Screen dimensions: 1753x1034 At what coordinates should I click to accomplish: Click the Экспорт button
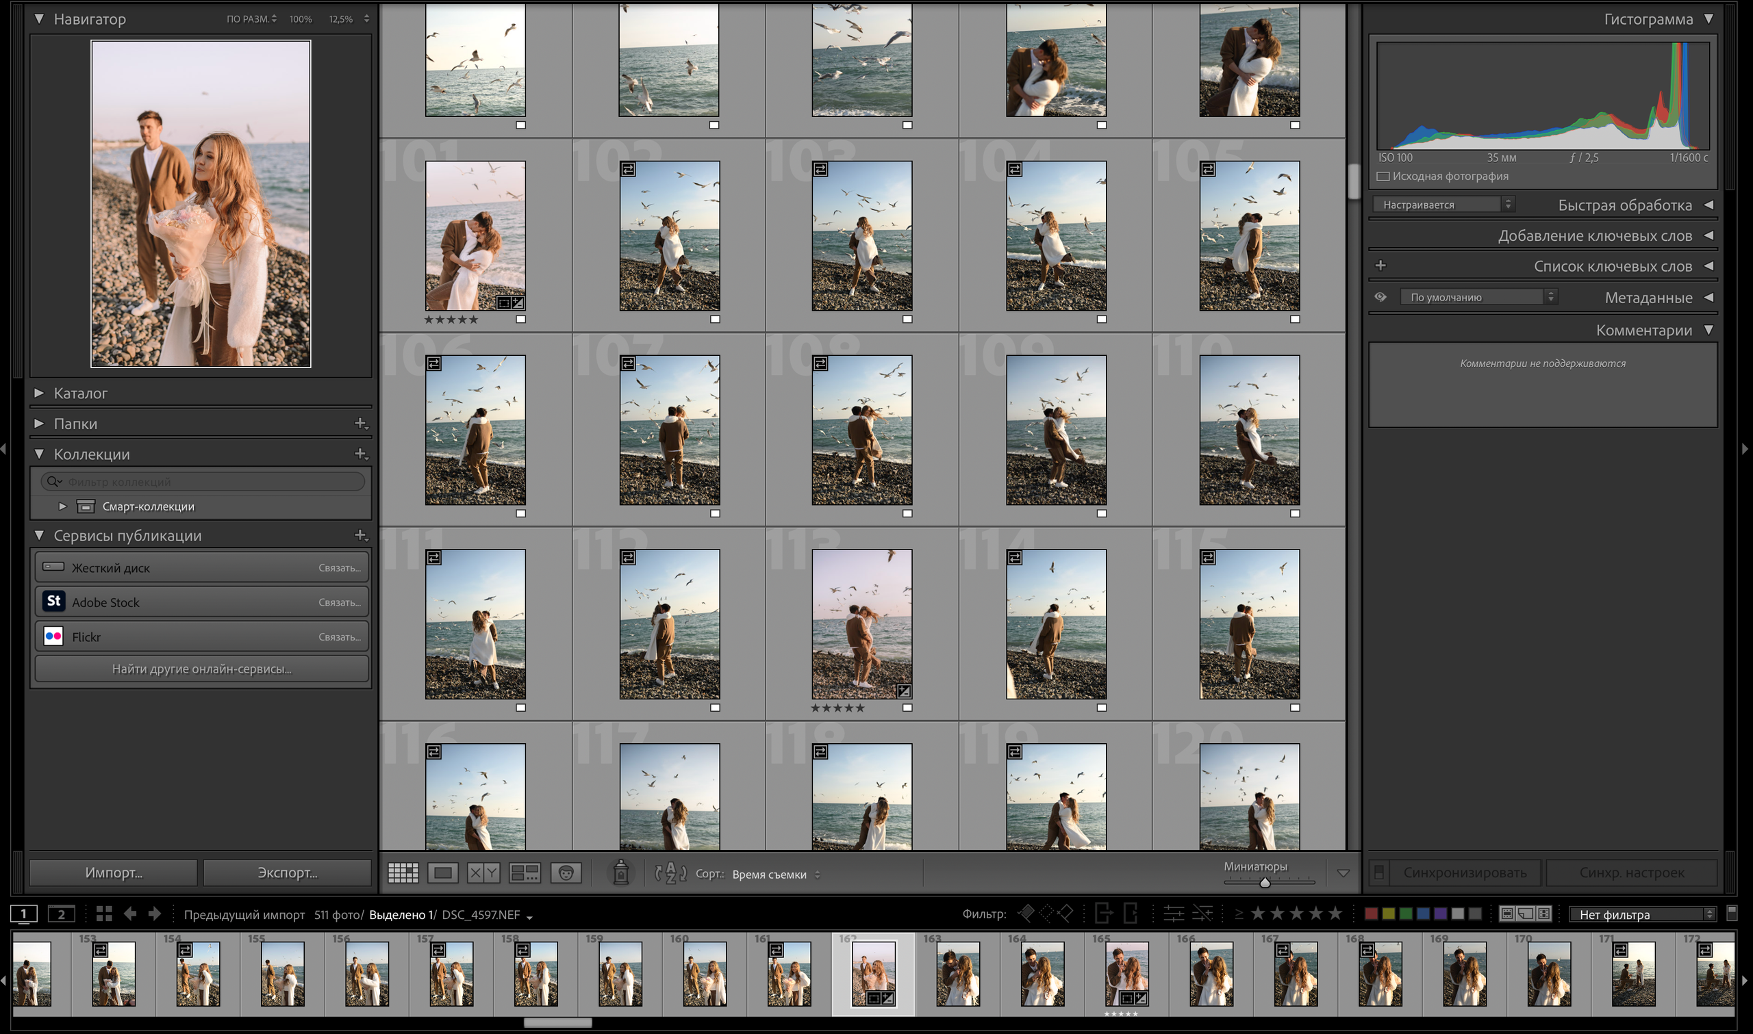pos(287,873)
